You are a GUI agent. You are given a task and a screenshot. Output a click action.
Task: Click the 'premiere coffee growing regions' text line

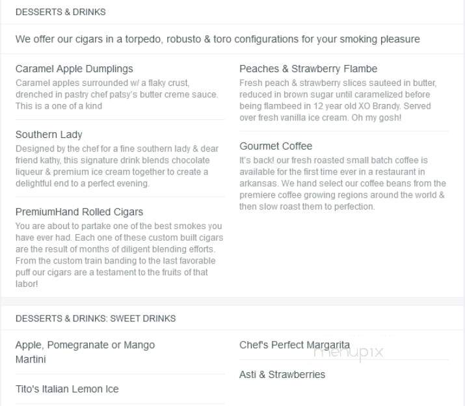[x=342, y=195]
